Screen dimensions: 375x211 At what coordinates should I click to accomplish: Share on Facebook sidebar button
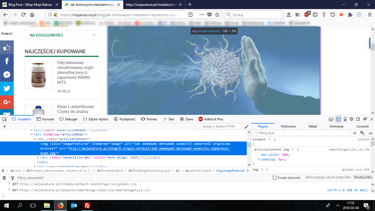7,61
